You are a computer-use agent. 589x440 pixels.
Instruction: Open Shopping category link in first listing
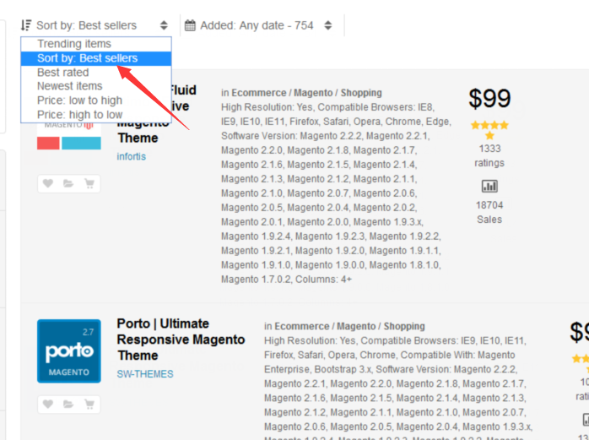[x=361, y=93]
